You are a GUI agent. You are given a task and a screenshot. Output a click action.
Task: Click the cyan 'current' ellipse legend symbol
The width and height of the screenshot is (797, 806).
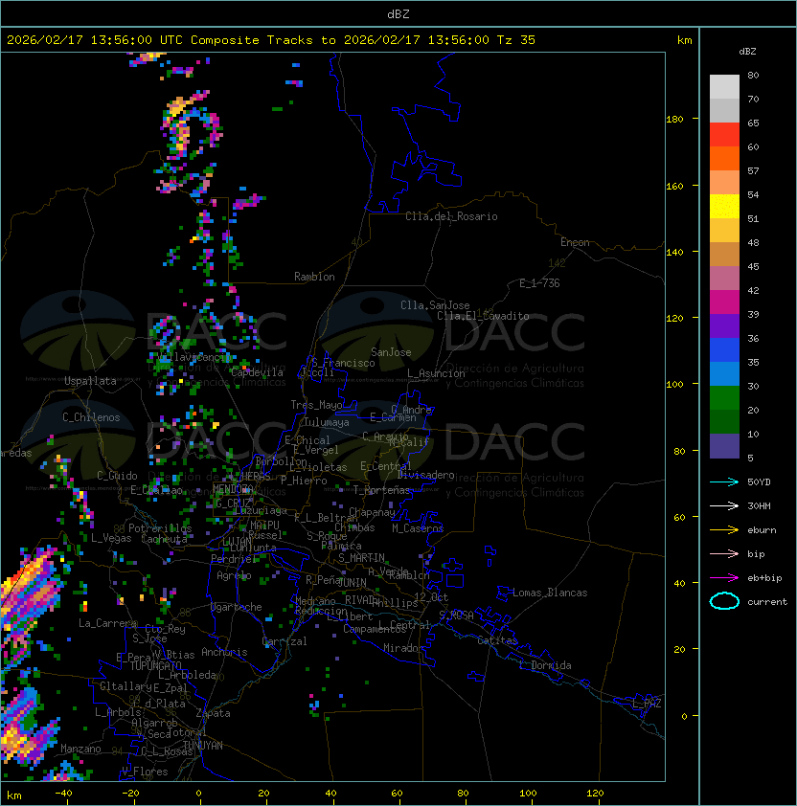(x=724, y=601)
